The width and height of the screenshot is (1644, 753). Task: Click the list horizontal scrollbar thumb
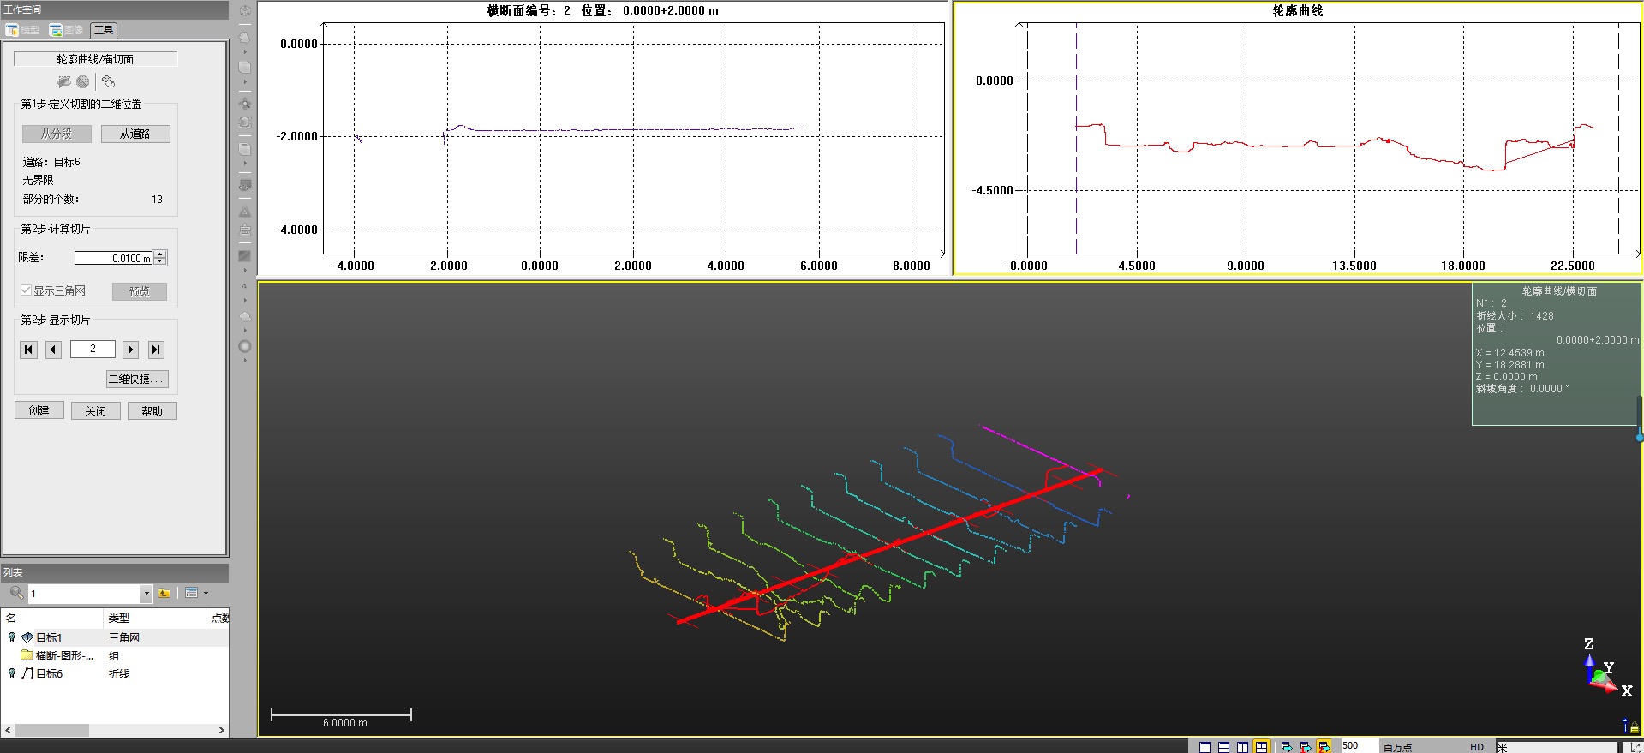(51, 730)
